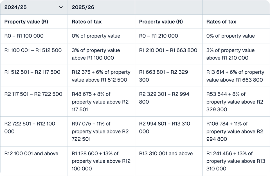270x176 pixels.
Task: Select the R0 – R1 100 000 cell
Action: click(x=24, y=36)
